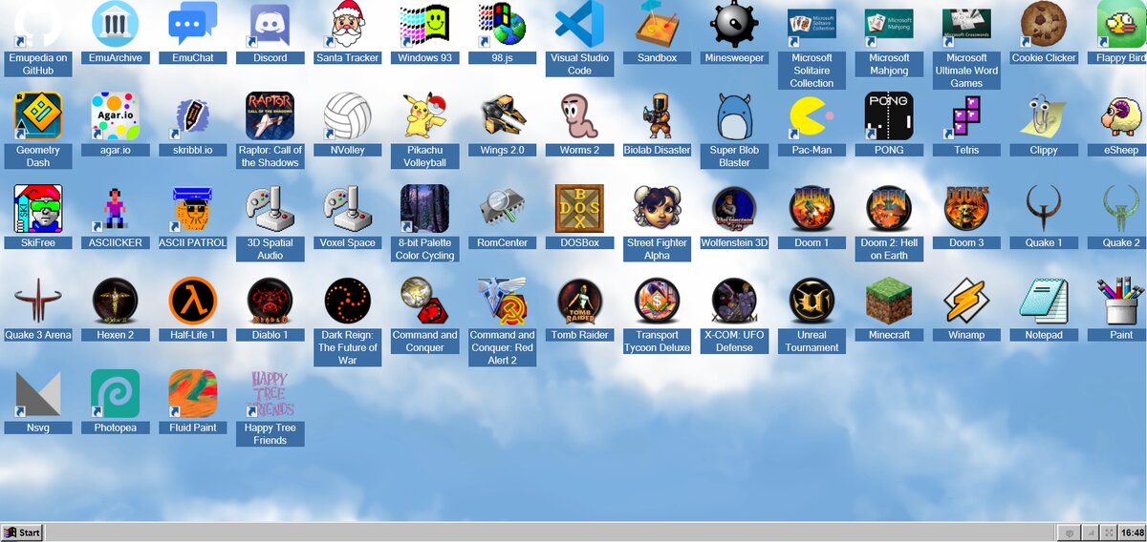Open the Notepad icon
Viewport: 1147px width, 542px height.
point(1044,301)
